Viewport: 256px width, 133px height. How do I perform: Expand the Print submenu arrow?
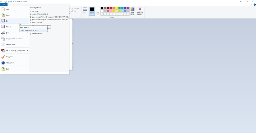[27, 33]
